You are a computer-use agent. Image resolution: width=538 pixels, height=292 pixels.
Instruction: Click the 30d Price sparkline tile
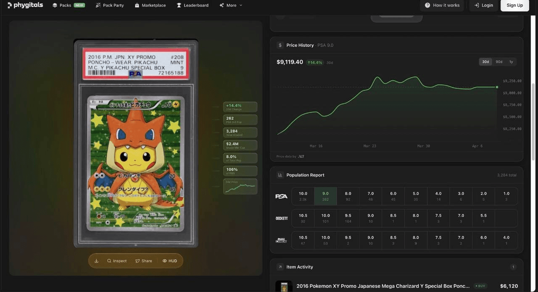point(240,187)
